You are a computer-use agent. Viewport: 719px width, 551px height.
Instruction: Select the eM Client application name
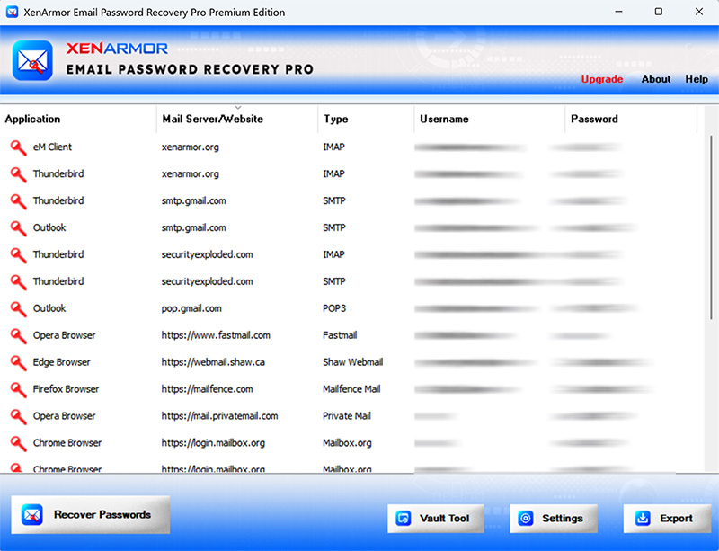tap(52, 147)
